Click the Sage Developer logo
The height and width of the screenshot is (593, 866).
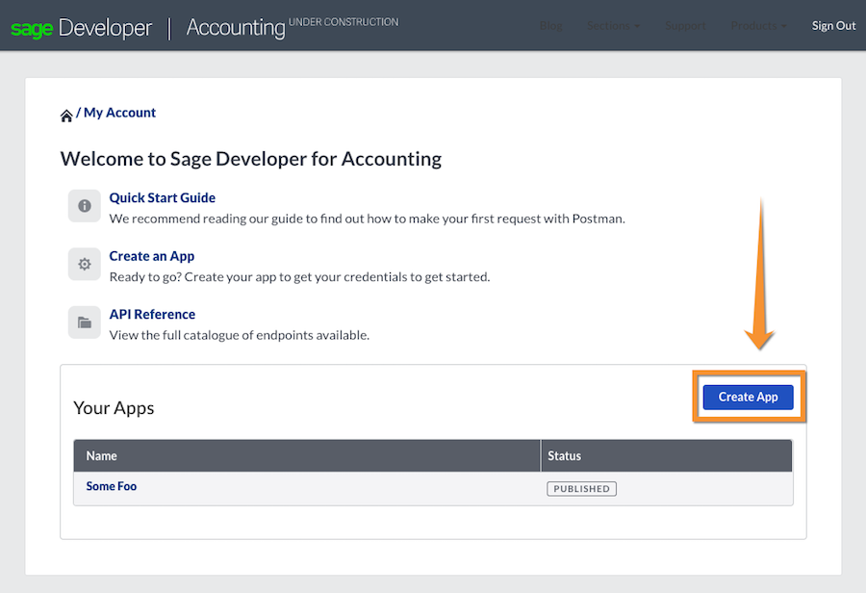pos(81,28)
